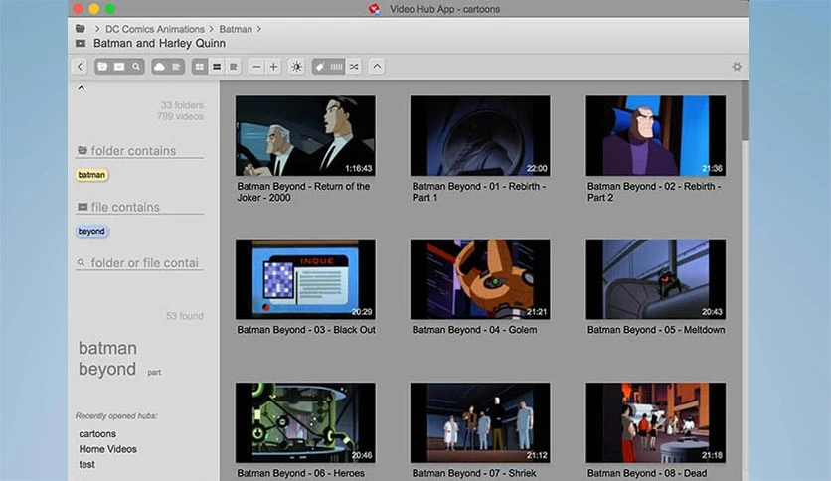Toggle the word cloud icon
Image resolution: width=831 pixels, height=481 pixels.
159,67
